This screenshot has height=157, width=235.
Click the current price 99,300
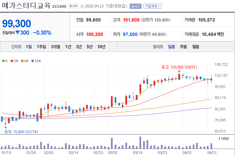pos(16,24)
